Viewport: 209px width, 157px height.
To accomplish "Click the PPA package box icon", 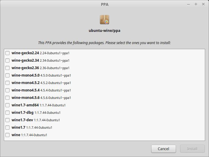I will (x=104, y=20).
